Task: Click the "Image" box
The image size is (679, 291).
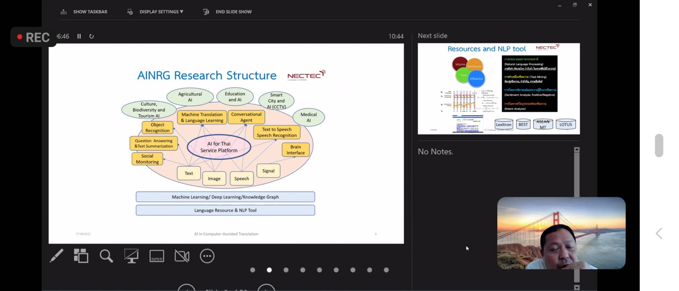Action: (214, 179)
